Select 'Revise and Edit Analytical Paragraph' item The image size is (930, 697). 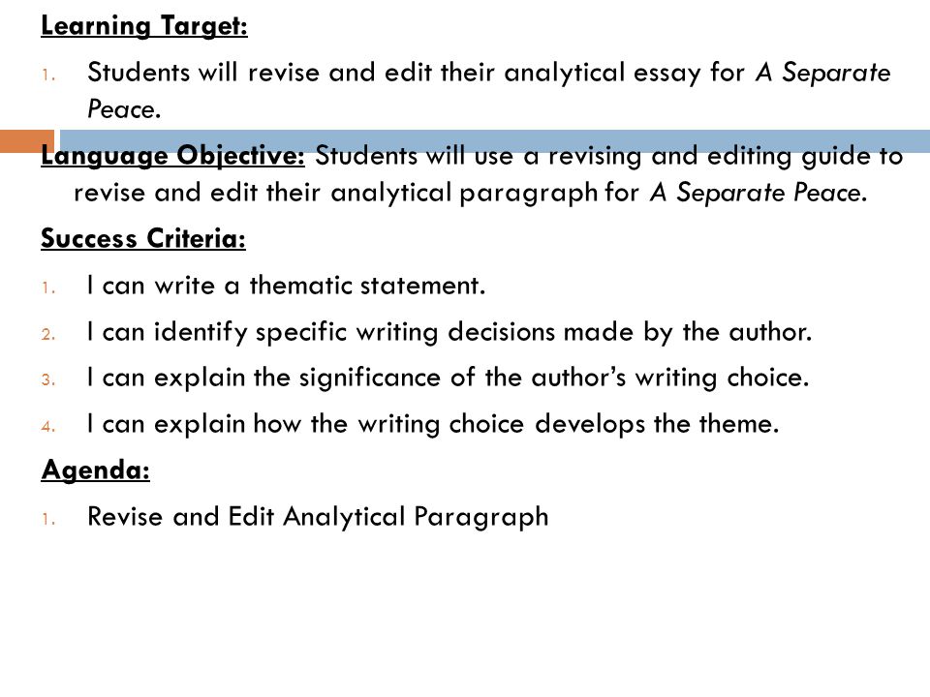pyautogui.click(x=318, y=517)
